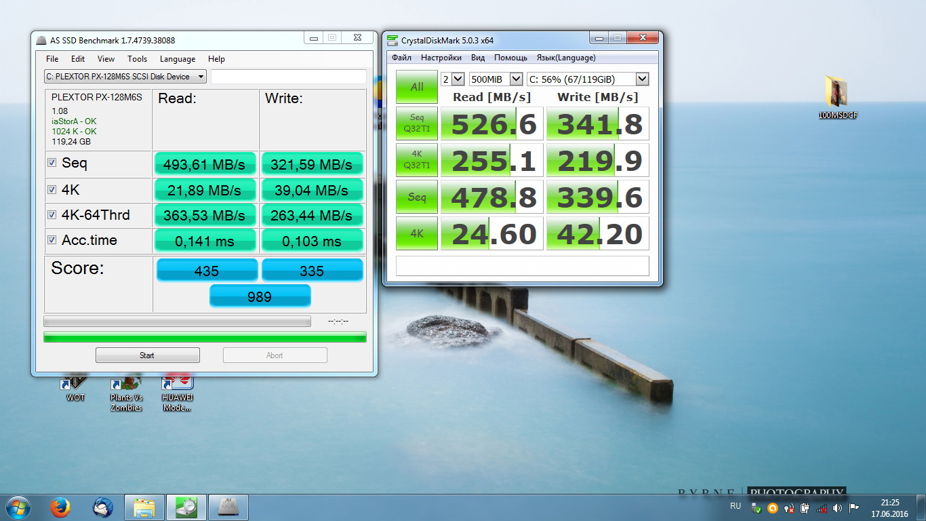Click the Start button in AS SSD
Screen dimensions: 926x521
tap(147, 355)
